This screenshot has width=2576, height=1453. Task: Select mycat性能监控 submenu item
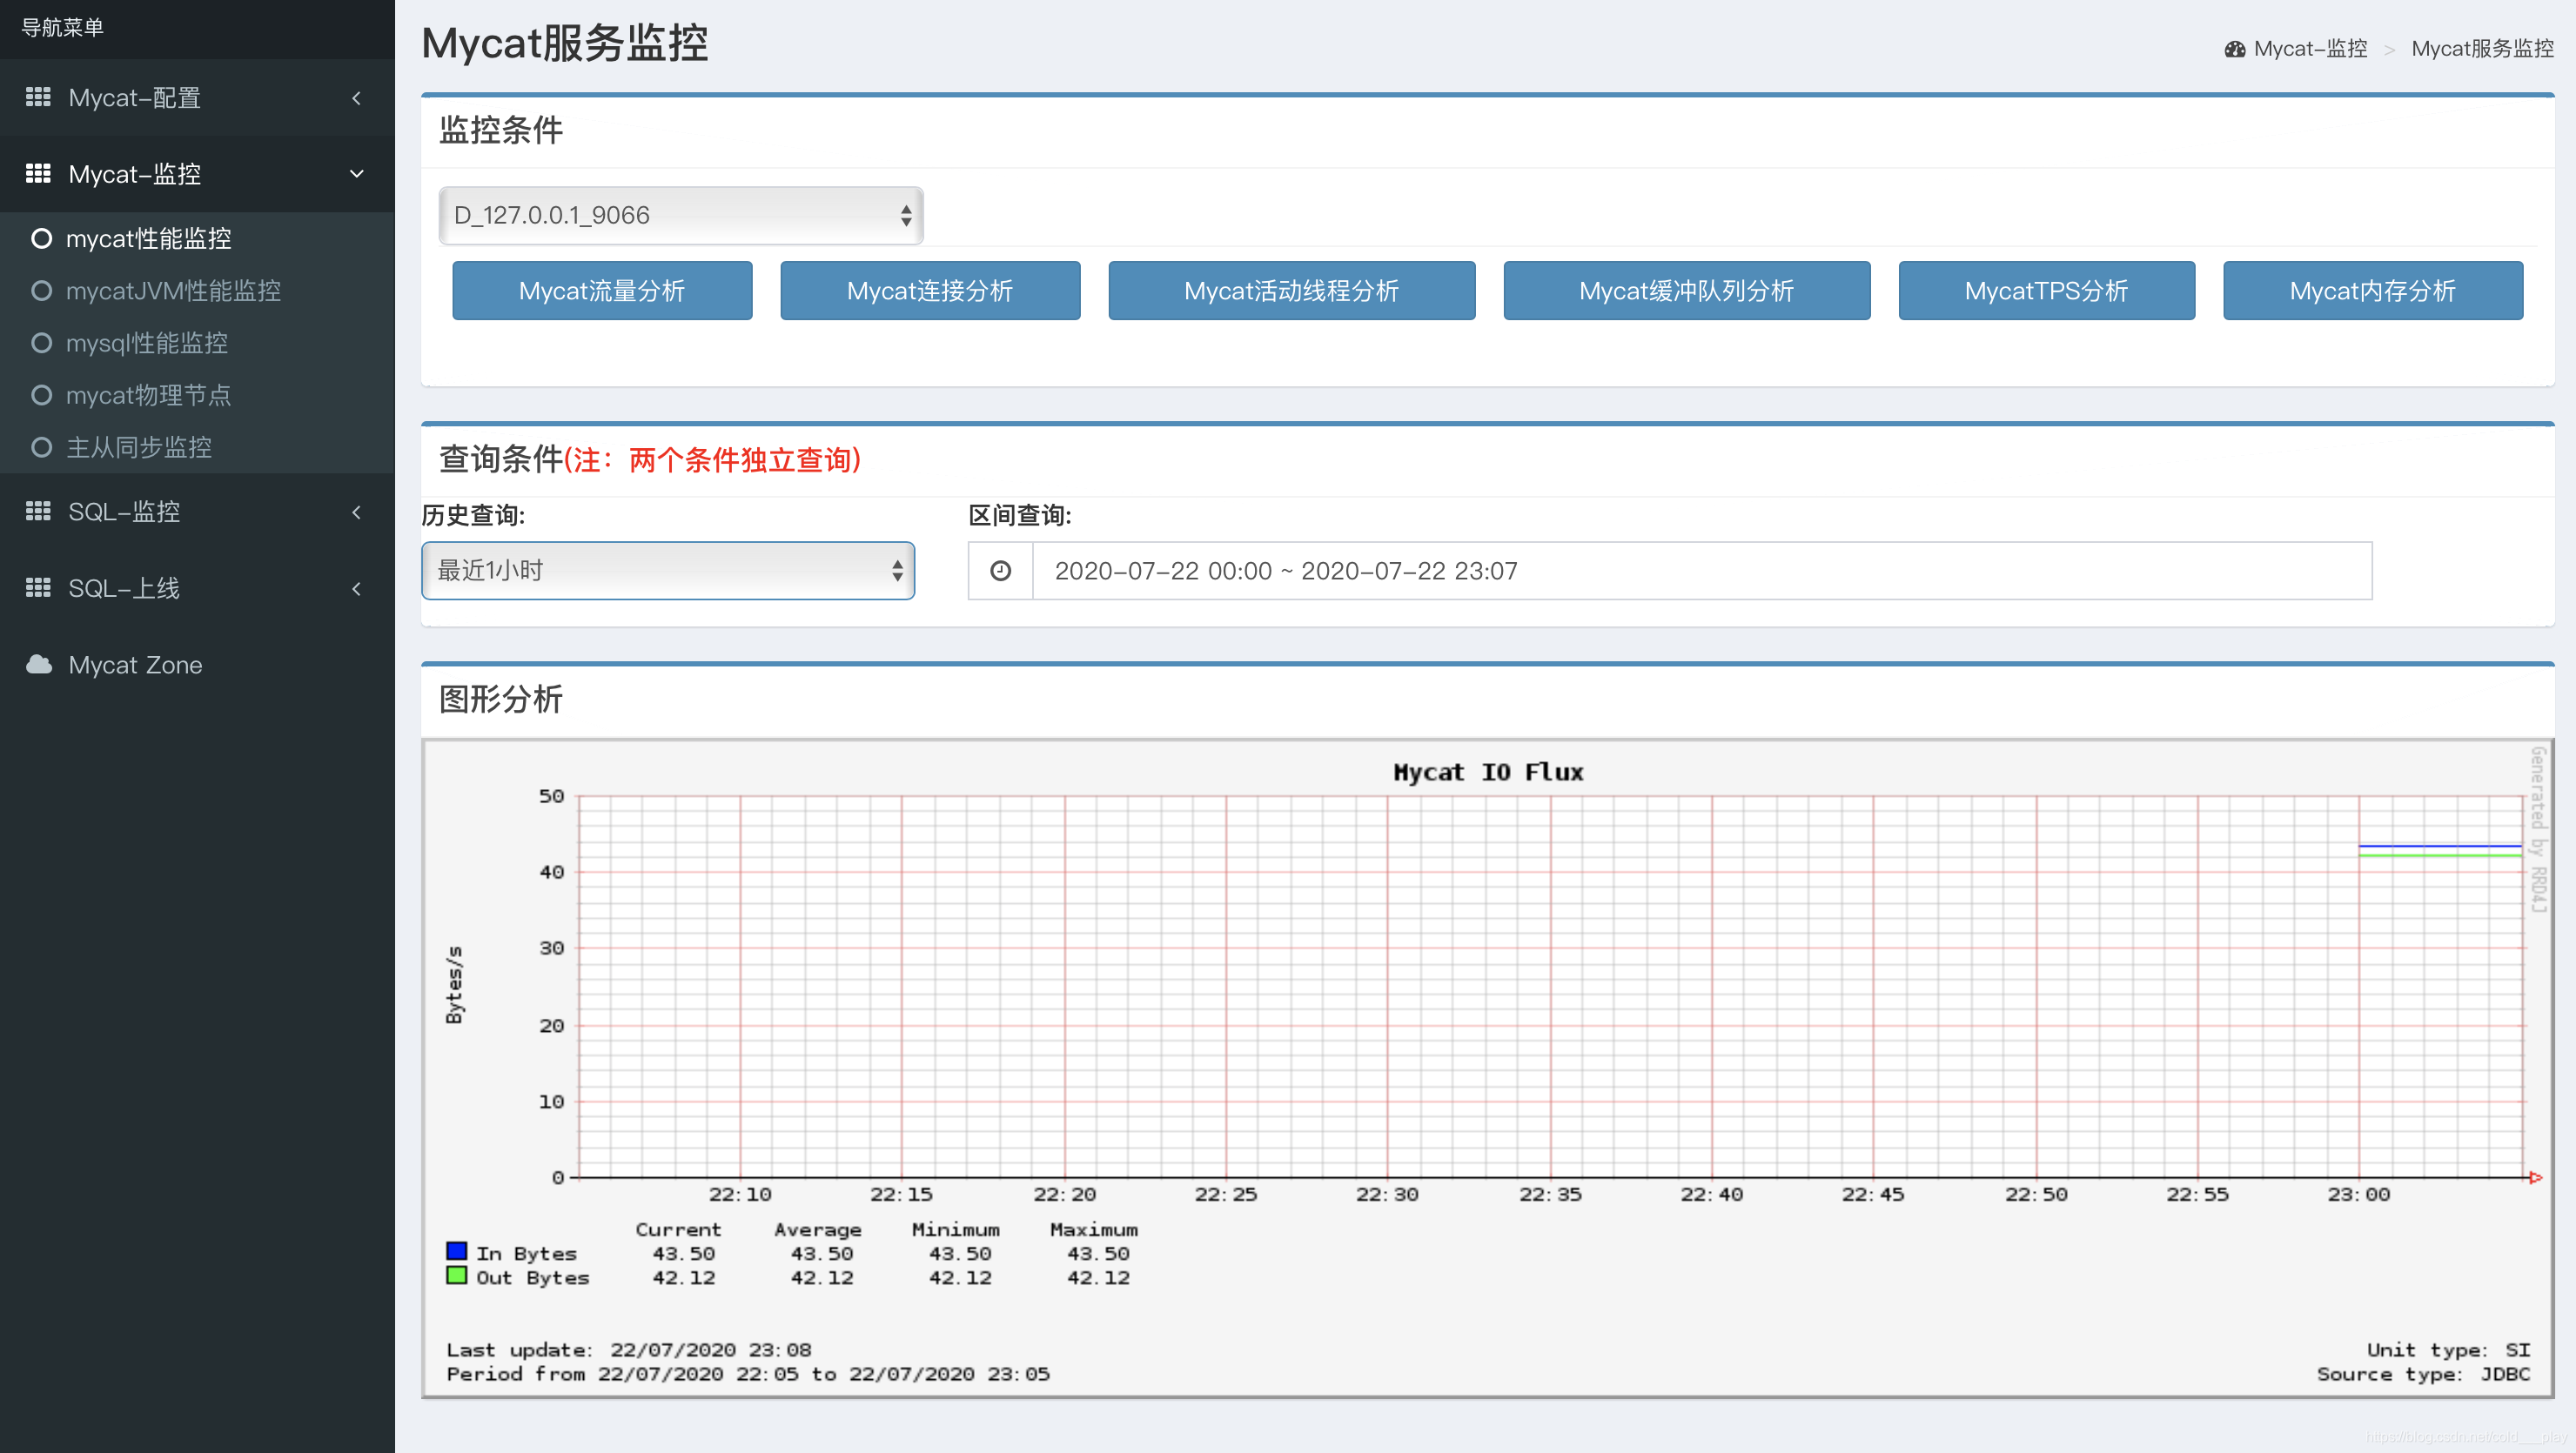click(197, 238)
